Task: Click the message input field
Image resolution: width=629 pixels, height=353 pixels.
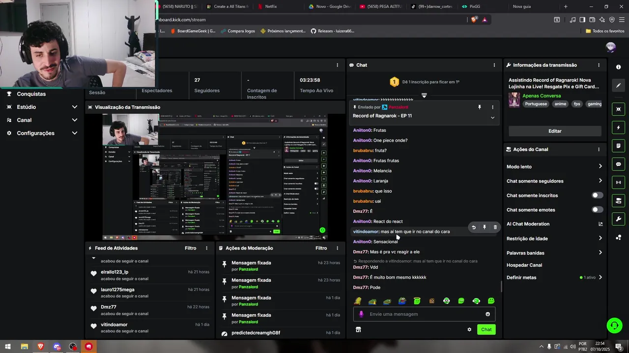Action: click(x=424, y=314)
